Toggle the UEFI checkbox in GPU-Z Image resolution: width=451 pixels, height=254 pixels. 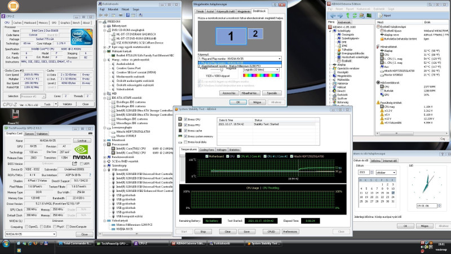click(81, 164)
